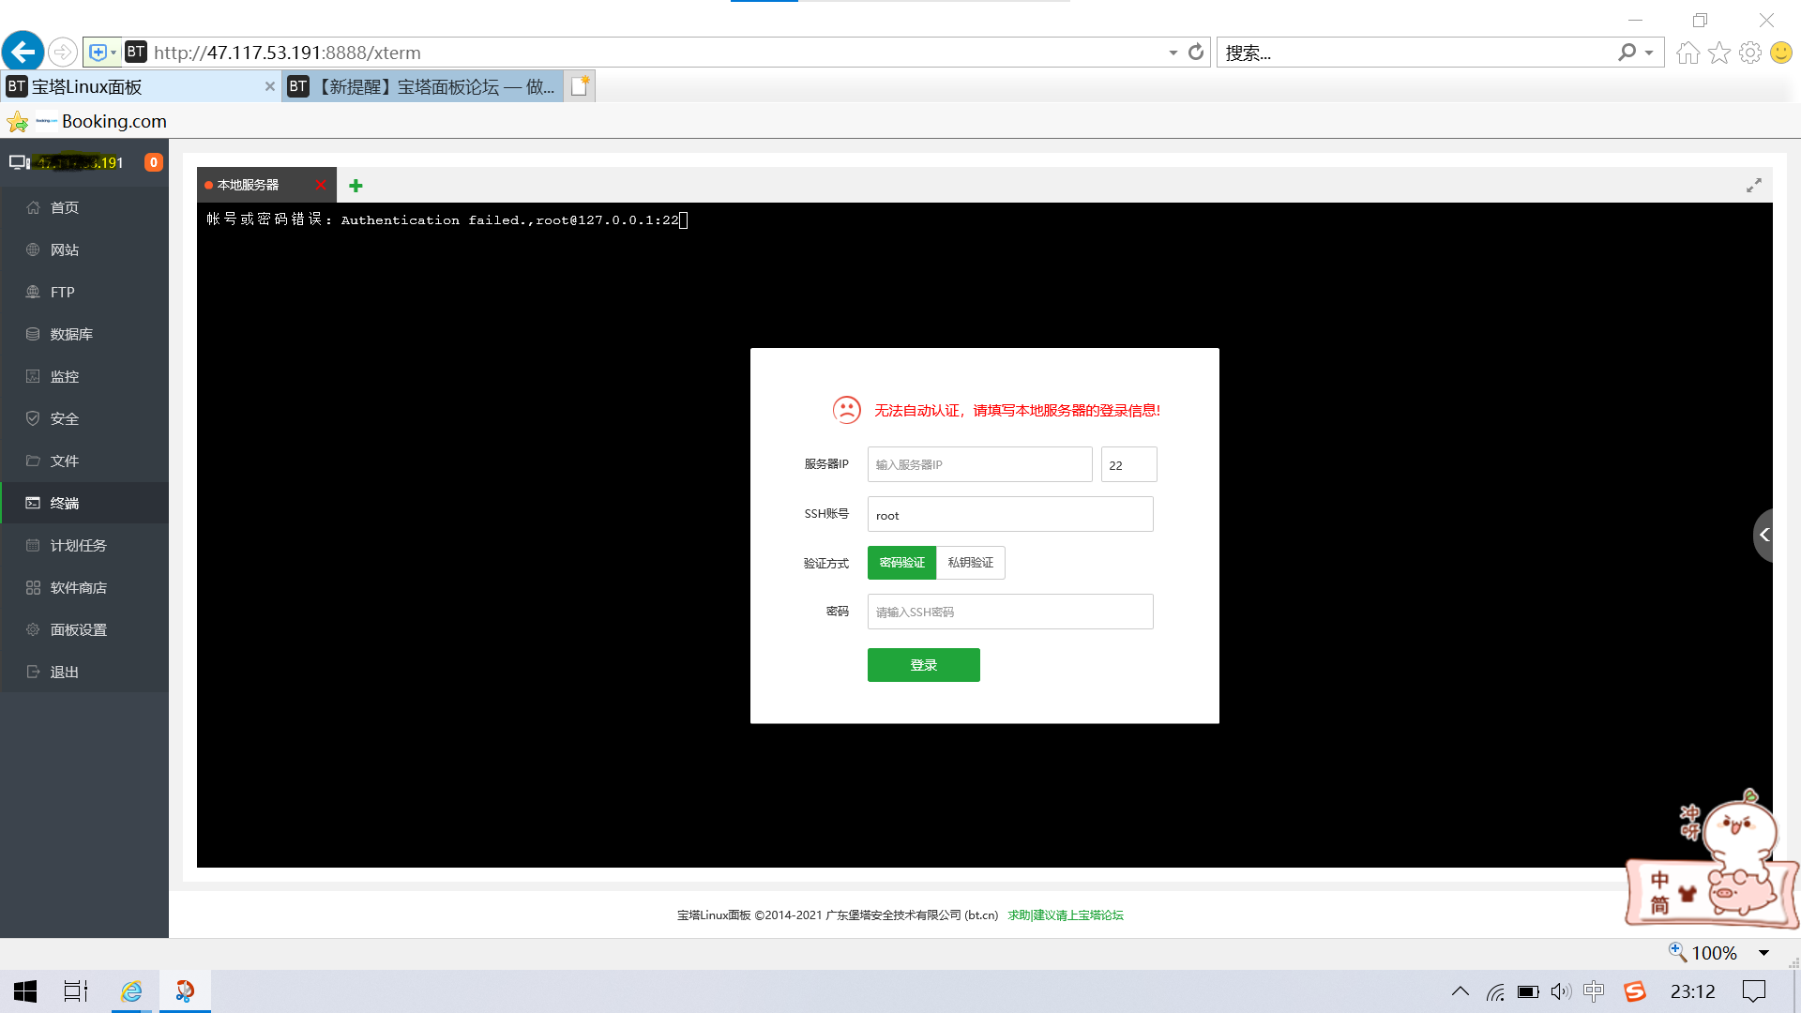Go back with the browser back arrow

point(23,52)
